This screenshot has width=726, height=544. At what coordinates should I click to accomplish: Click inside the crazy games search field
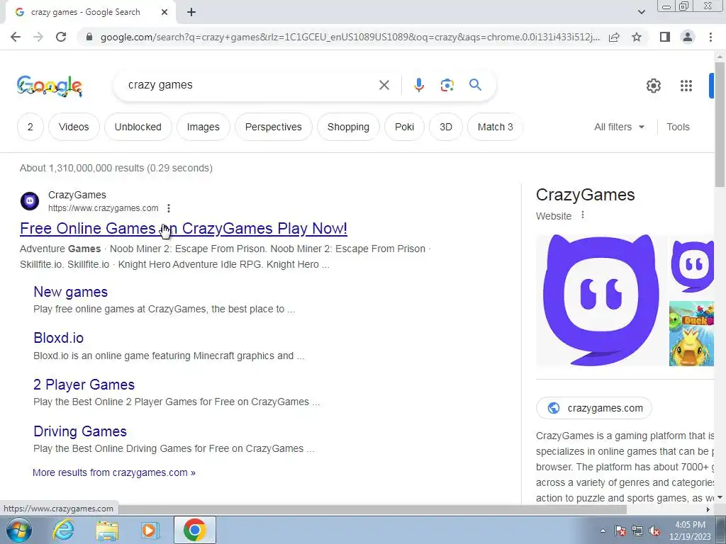coord(250,85)
